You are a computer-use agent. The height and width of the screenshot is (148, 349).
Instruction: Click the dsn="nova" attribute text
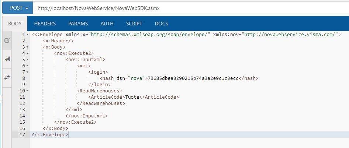[131, 78]
